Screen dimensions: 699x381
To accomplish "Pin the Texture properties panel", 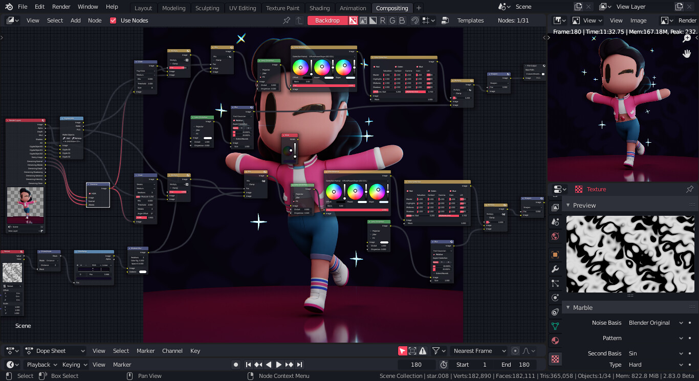I will 689,189.
